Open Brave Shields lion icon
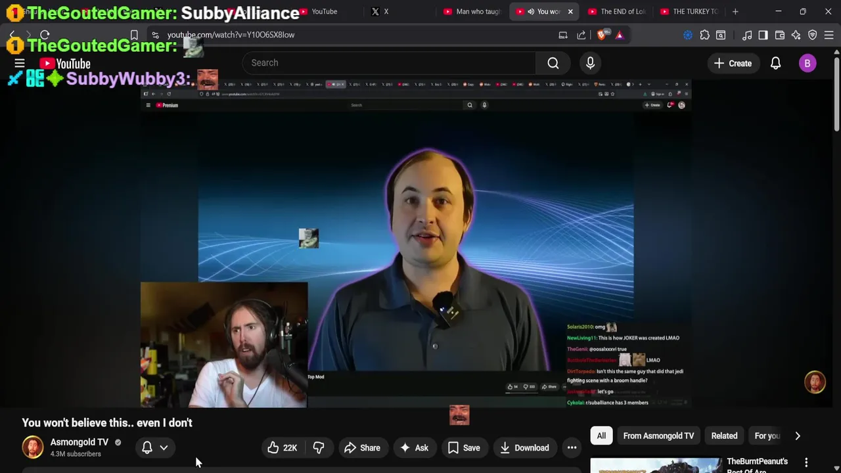This screenshot has height=473, width=841. [602, 35]
